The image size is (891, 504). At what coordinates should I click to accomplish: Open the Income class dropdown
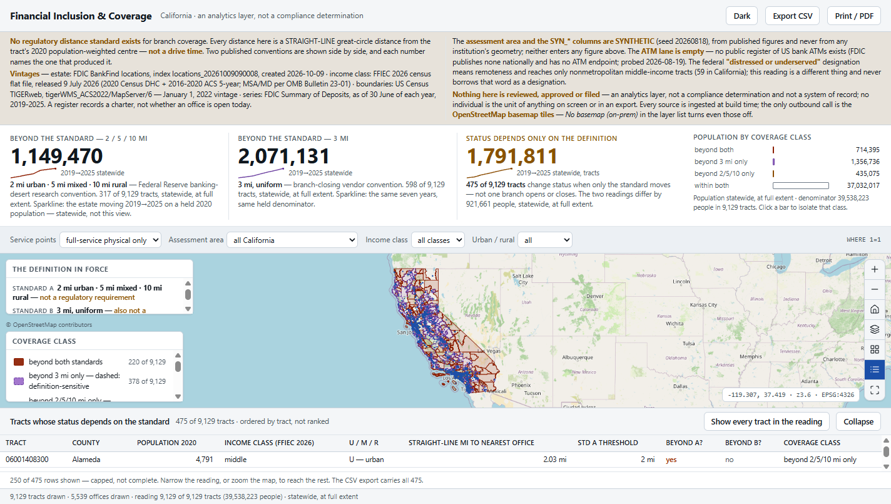pyautogui.click(x=438, y=240)
